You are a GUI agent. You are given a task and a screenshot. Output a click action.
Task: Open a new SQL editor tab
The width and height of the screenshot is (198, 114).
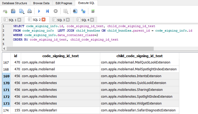(5, 11)
